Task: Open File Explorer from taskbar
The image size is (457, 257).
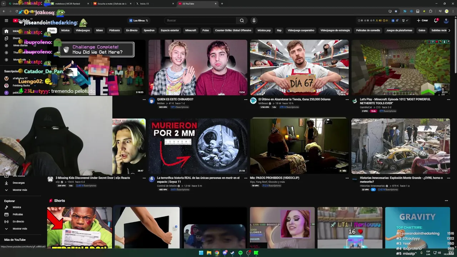Action: click(209, 253)
